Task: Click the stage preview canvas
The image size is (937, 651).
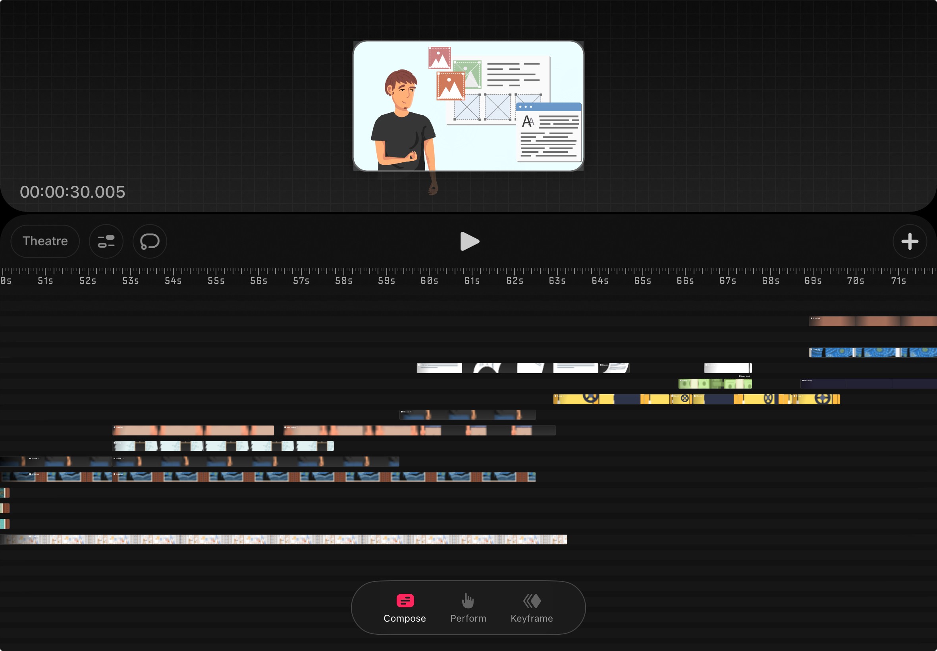Action: click(468, 106)
